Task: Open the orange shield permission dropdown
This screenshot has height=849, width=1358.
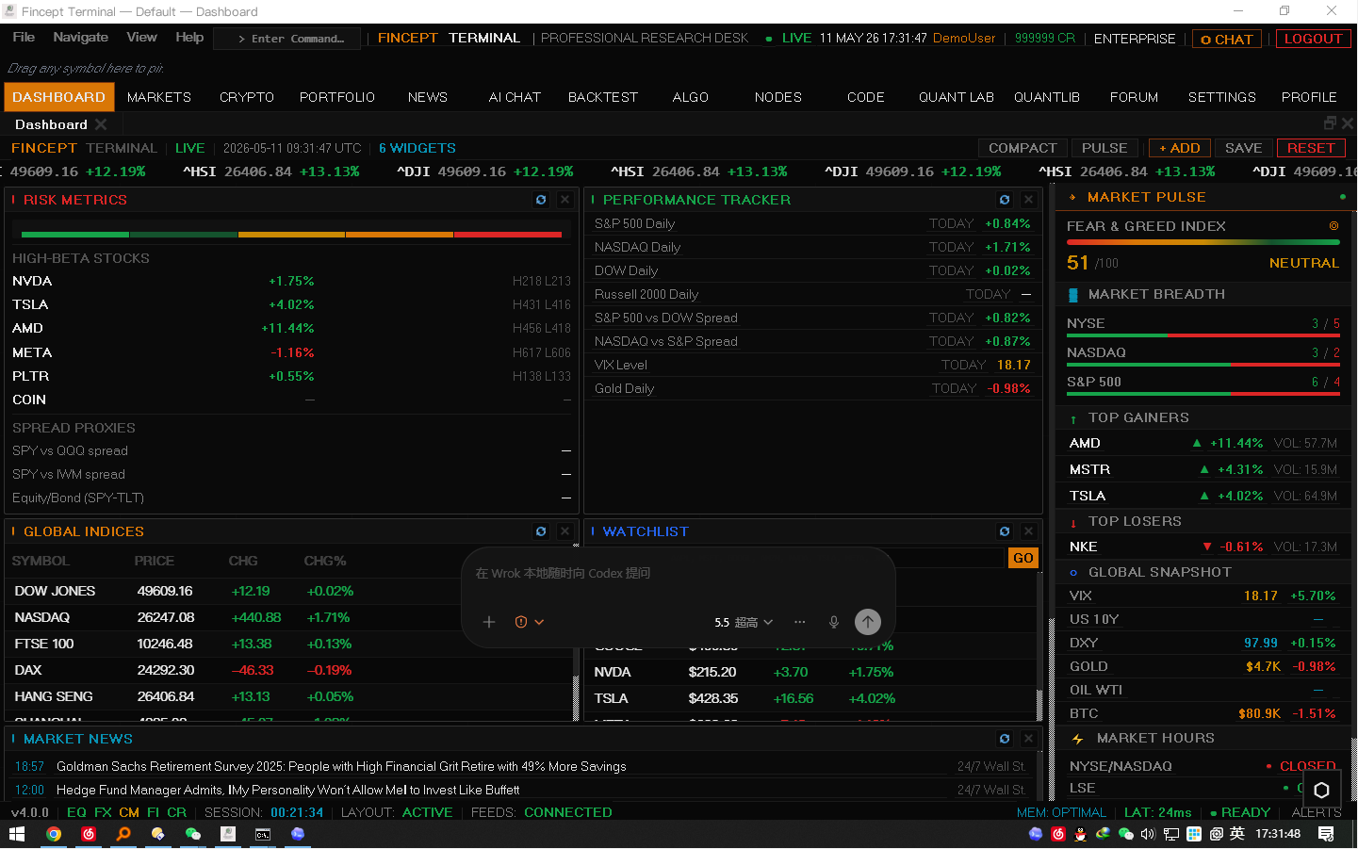Action: (530, 622)
